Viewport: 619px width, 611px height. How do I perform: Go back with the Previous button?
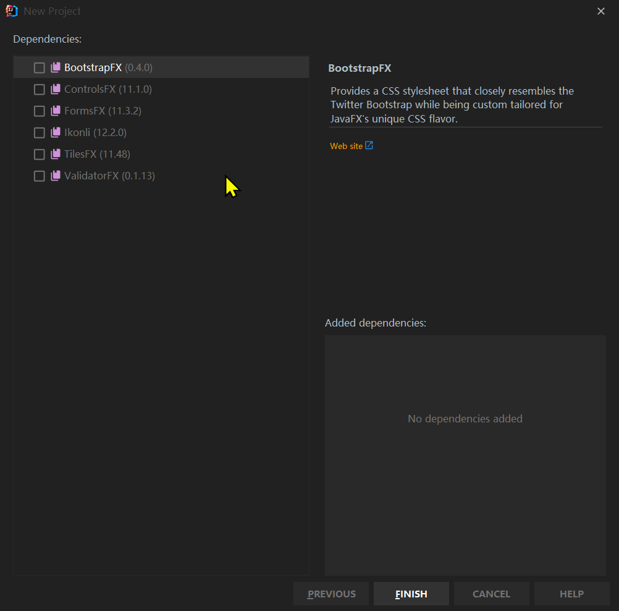click(x=331, y=594)
